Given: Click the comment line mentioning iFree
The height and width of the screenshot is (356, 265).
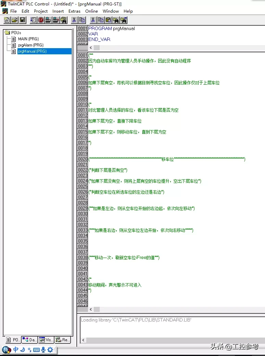Looking at the screenshot, I should click(x=124, y=258).
